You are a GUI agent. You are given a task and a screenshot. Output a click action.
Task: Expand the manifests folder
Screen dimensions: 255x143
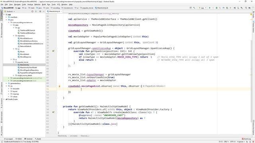pyautogui.click(x=6, y=17)
